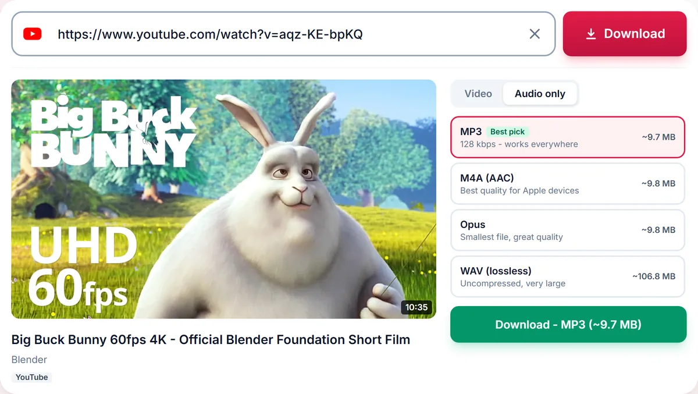The image size is (698, 394).
Task: Switch to the Audio only tab
Action: tap(540, 94)
